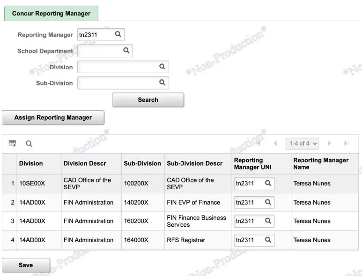This screenshot has height=276, width=362.
Task: Click Teresa Nunes in row 4
Action: click(312, 240)
